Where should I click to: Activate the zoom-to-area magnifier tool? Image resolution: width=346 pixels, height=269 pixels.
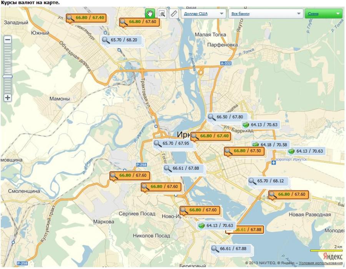[162, 13]
